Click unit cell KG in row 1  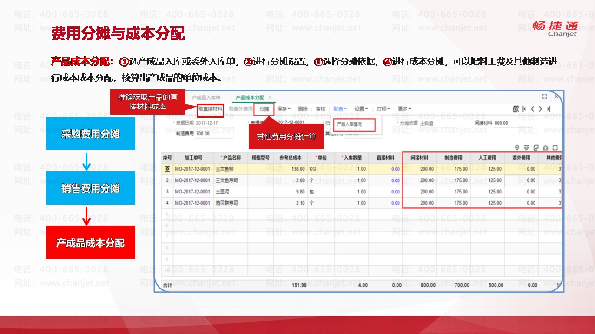pyautogui.click(x=320, y=169)
